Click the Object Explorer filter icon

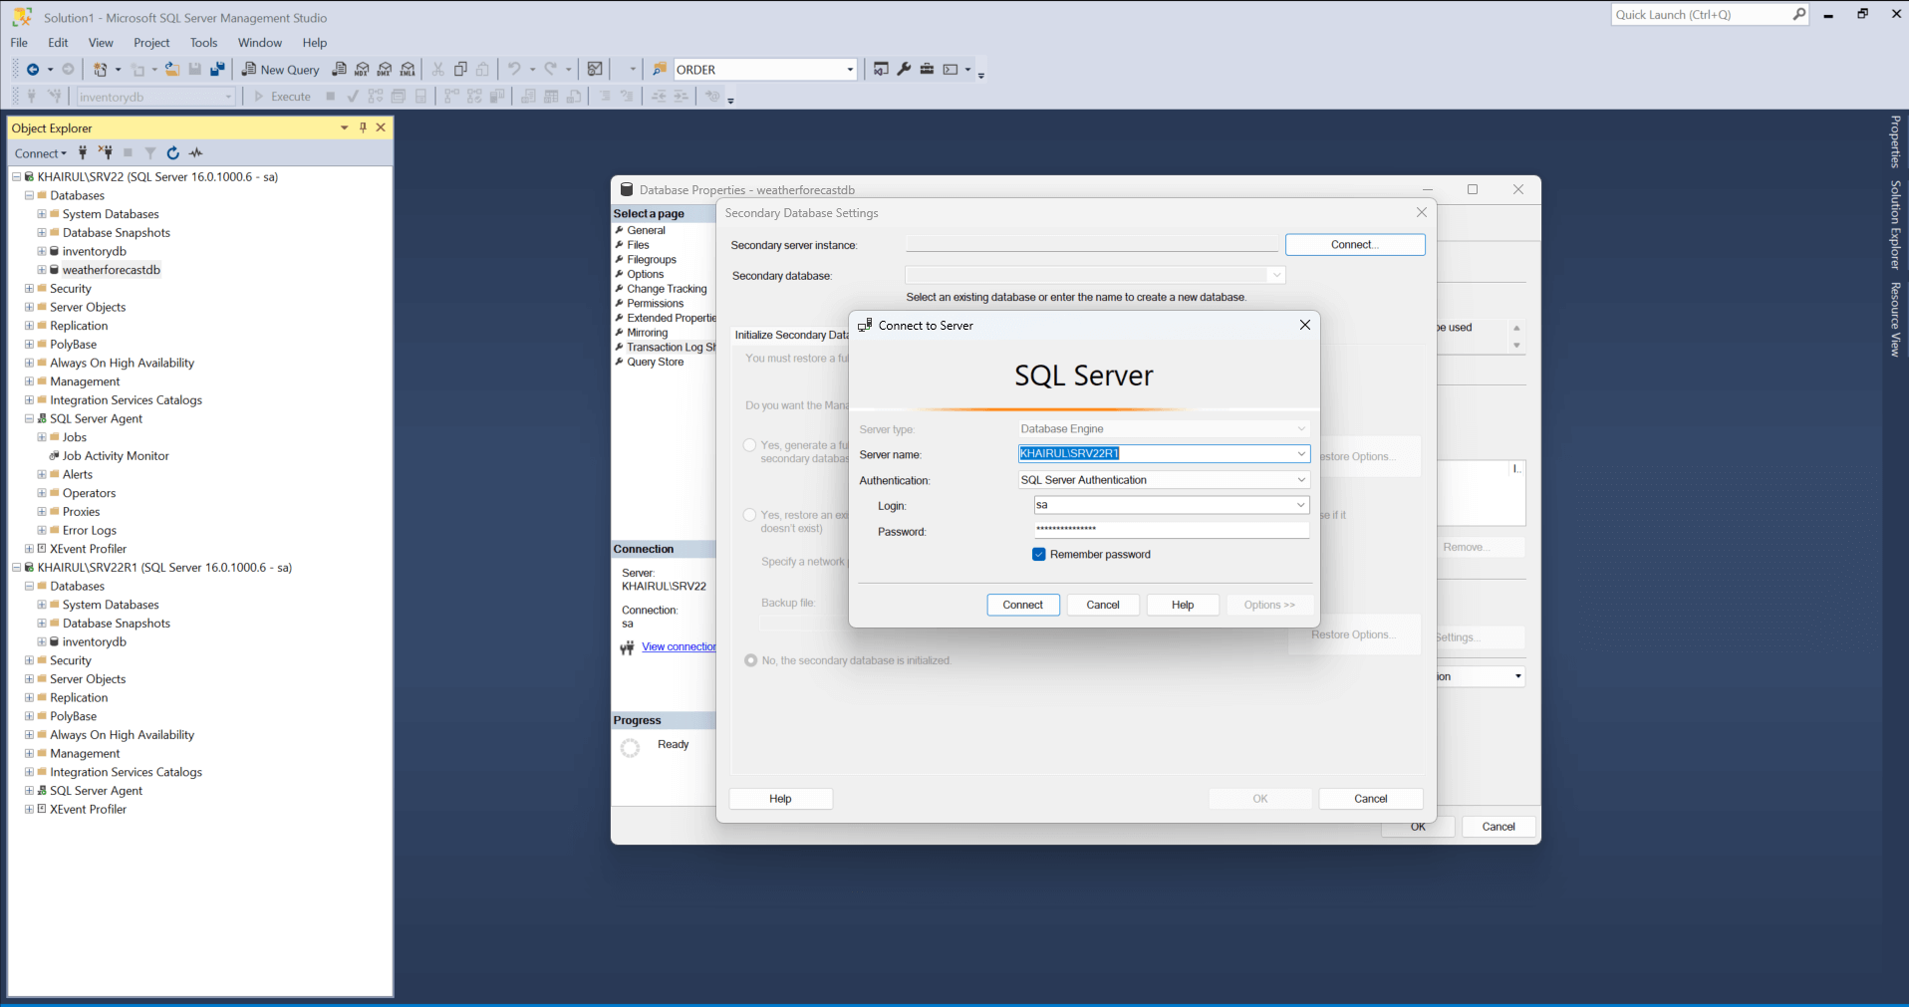(150, 153)
